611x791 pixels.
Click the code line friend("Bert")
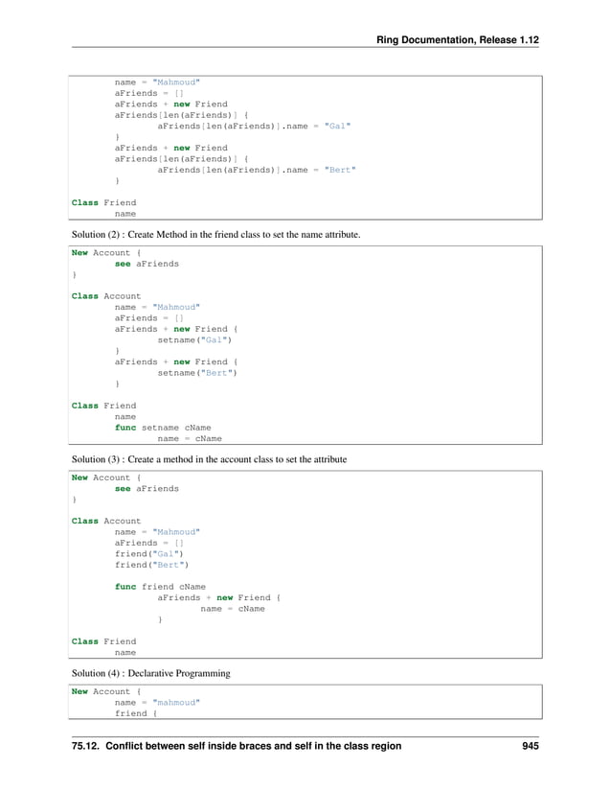tap(151, 565)
